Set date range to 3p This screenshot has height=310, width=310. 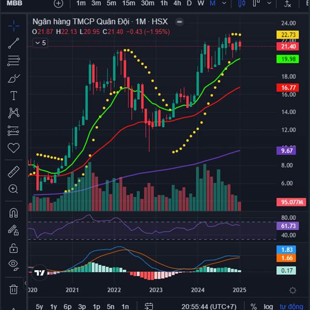(82, 306)
